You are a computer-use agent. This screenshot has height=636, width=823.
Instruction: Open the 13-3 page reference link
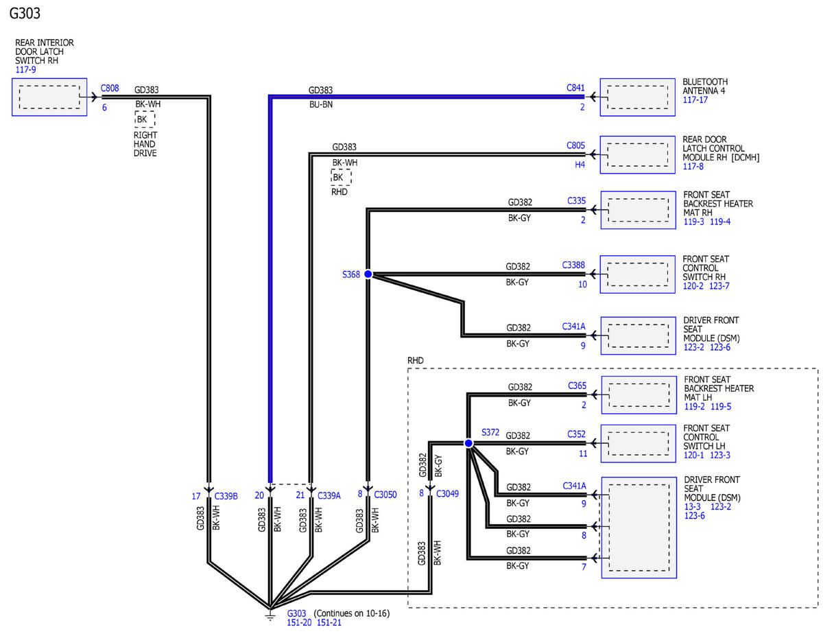692,506
